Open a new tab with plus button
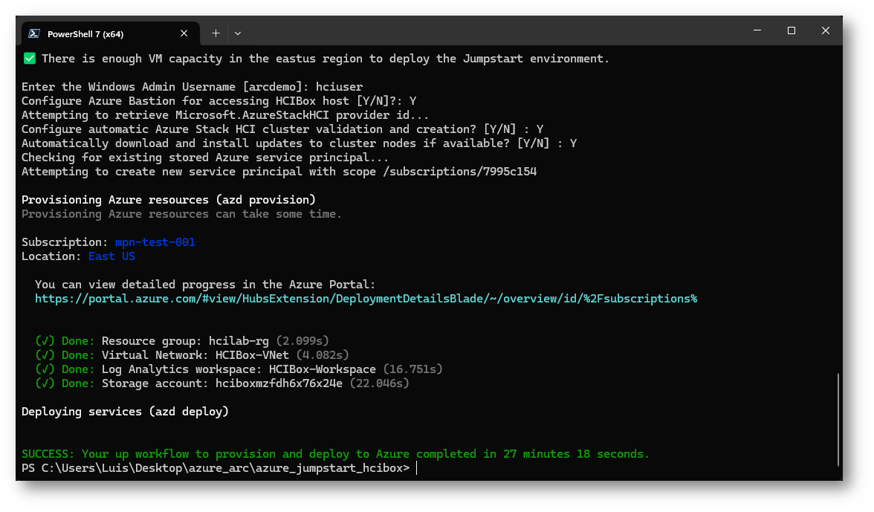Viewport: 874px width, 512px height. pos(216,33)
